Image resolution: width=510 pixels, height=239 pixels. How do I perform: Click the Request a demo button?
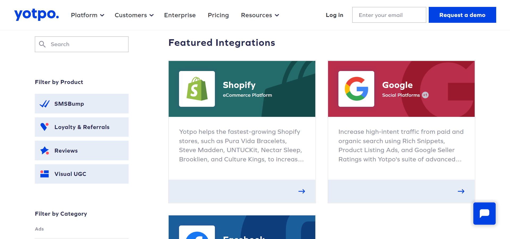tap(462, 15)
